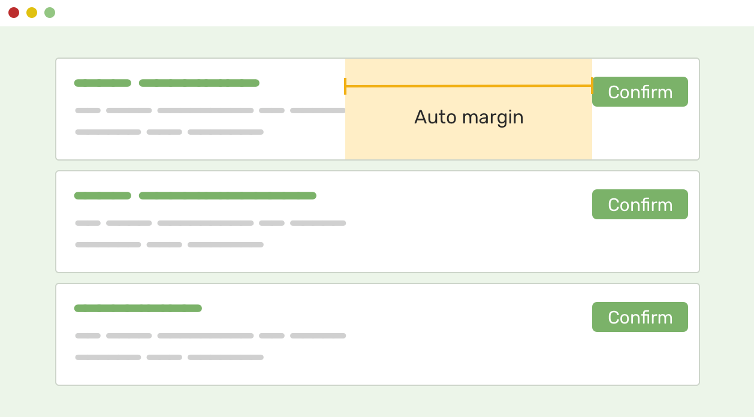Click middle card's short green title bar
Screen dimensions: 754x417
click(102, 196)
